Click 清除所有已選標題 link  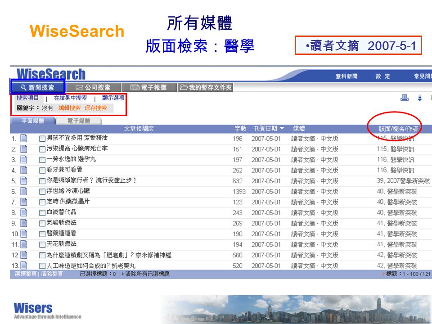click(x=147, y=274)
